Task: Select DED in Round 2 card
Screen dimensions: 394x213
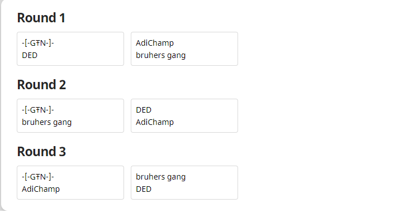Action: [x=144, y=110]
